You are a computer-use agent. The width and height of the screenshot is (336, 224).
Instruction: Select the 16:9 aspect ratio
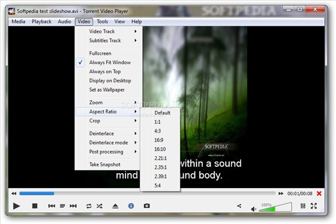pos(160,140)
